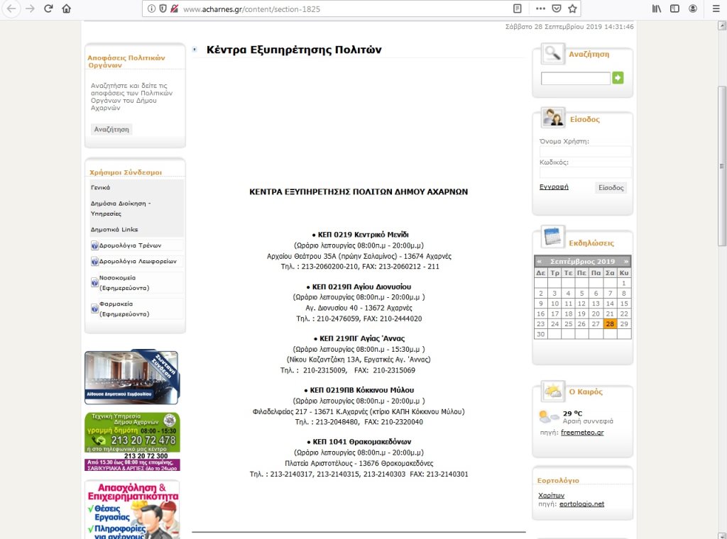Select the highlighted date 28 in calendar

(x=610, y=323)
